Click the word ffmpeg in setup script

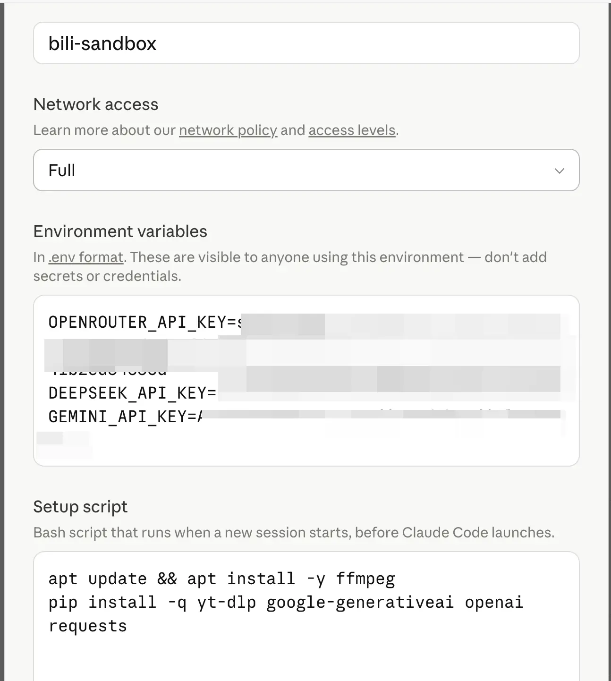coord(365,579)
